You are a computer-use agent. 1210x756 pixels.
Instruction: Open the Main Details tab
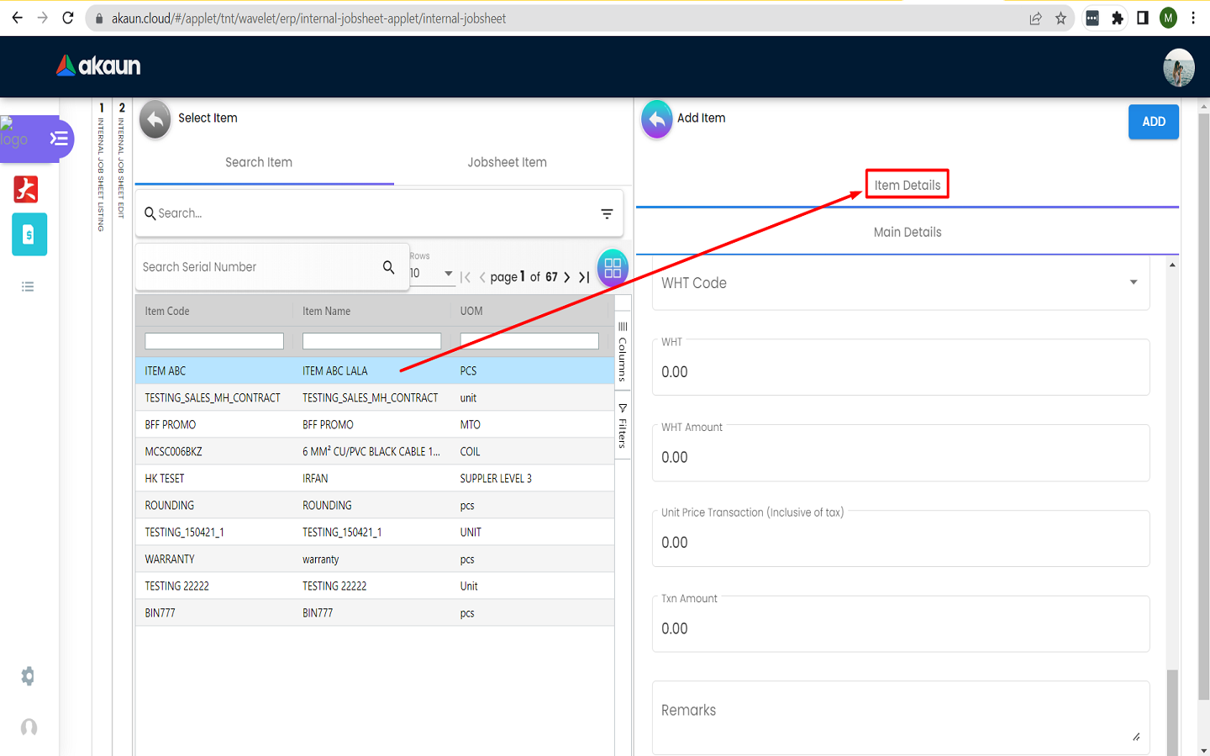click(x=907, y=233)
